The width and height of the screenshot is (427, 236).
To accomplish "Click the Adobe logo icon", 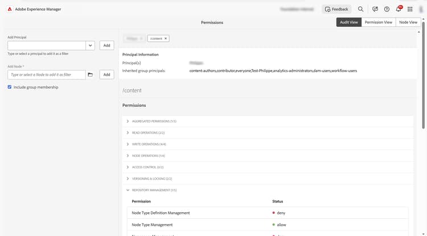I will [x=10, y=9].
